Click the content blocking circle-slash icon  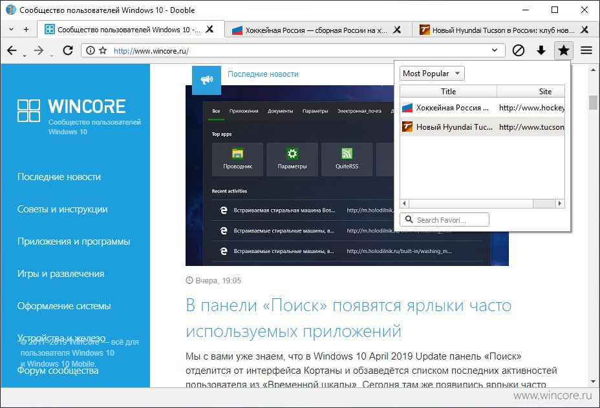pyautogui.click(x=519, y=50)
